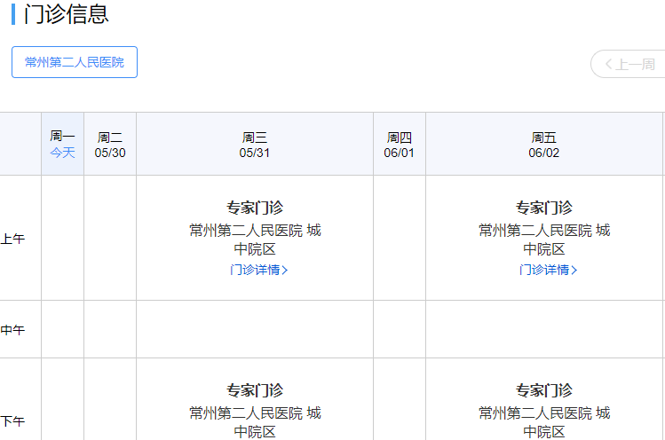
Task: Click the 下午 row label
Action: coord(12,421)
